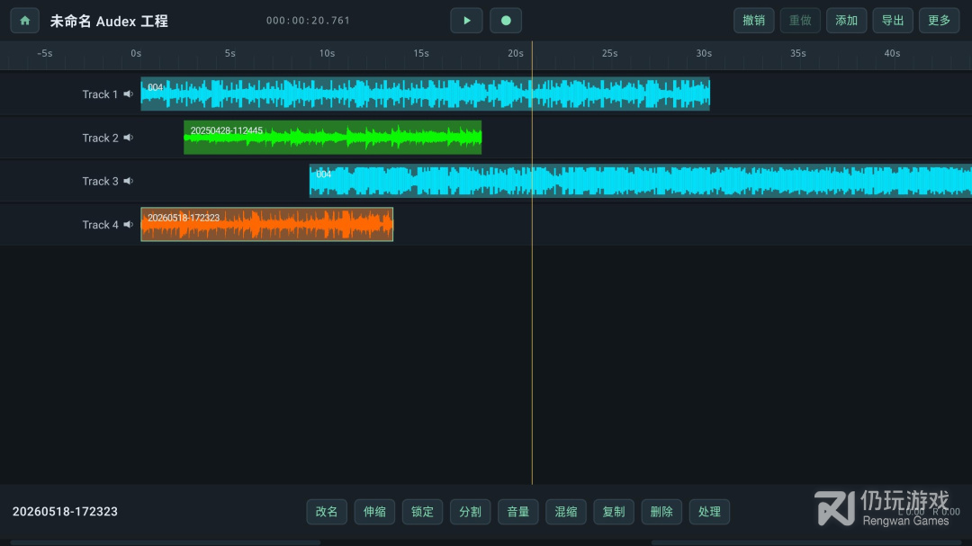972x546 pixels.
Task: Open the 处理 processing menu
Action: [x=709, y=512]
